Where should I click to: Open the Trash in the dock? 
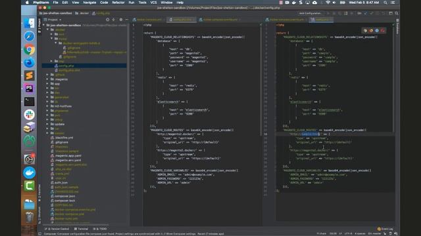coord(29,217)
